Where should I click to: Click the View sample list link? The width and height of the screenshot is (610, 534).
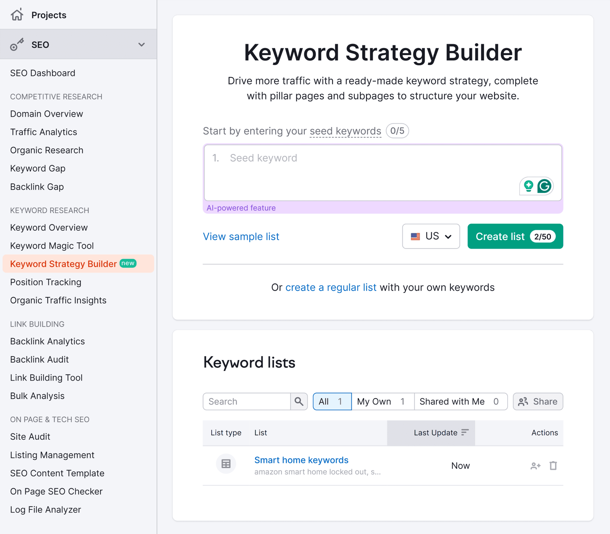(x=241, y=237)
